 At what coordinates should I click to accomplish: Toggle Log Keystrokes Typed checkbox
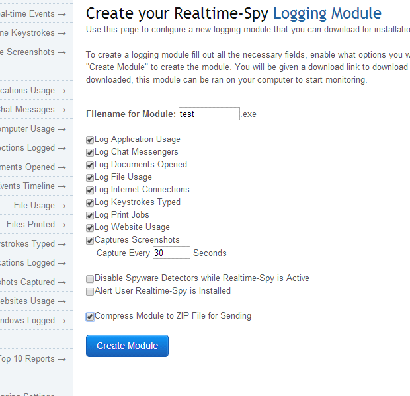coord(90,203)
